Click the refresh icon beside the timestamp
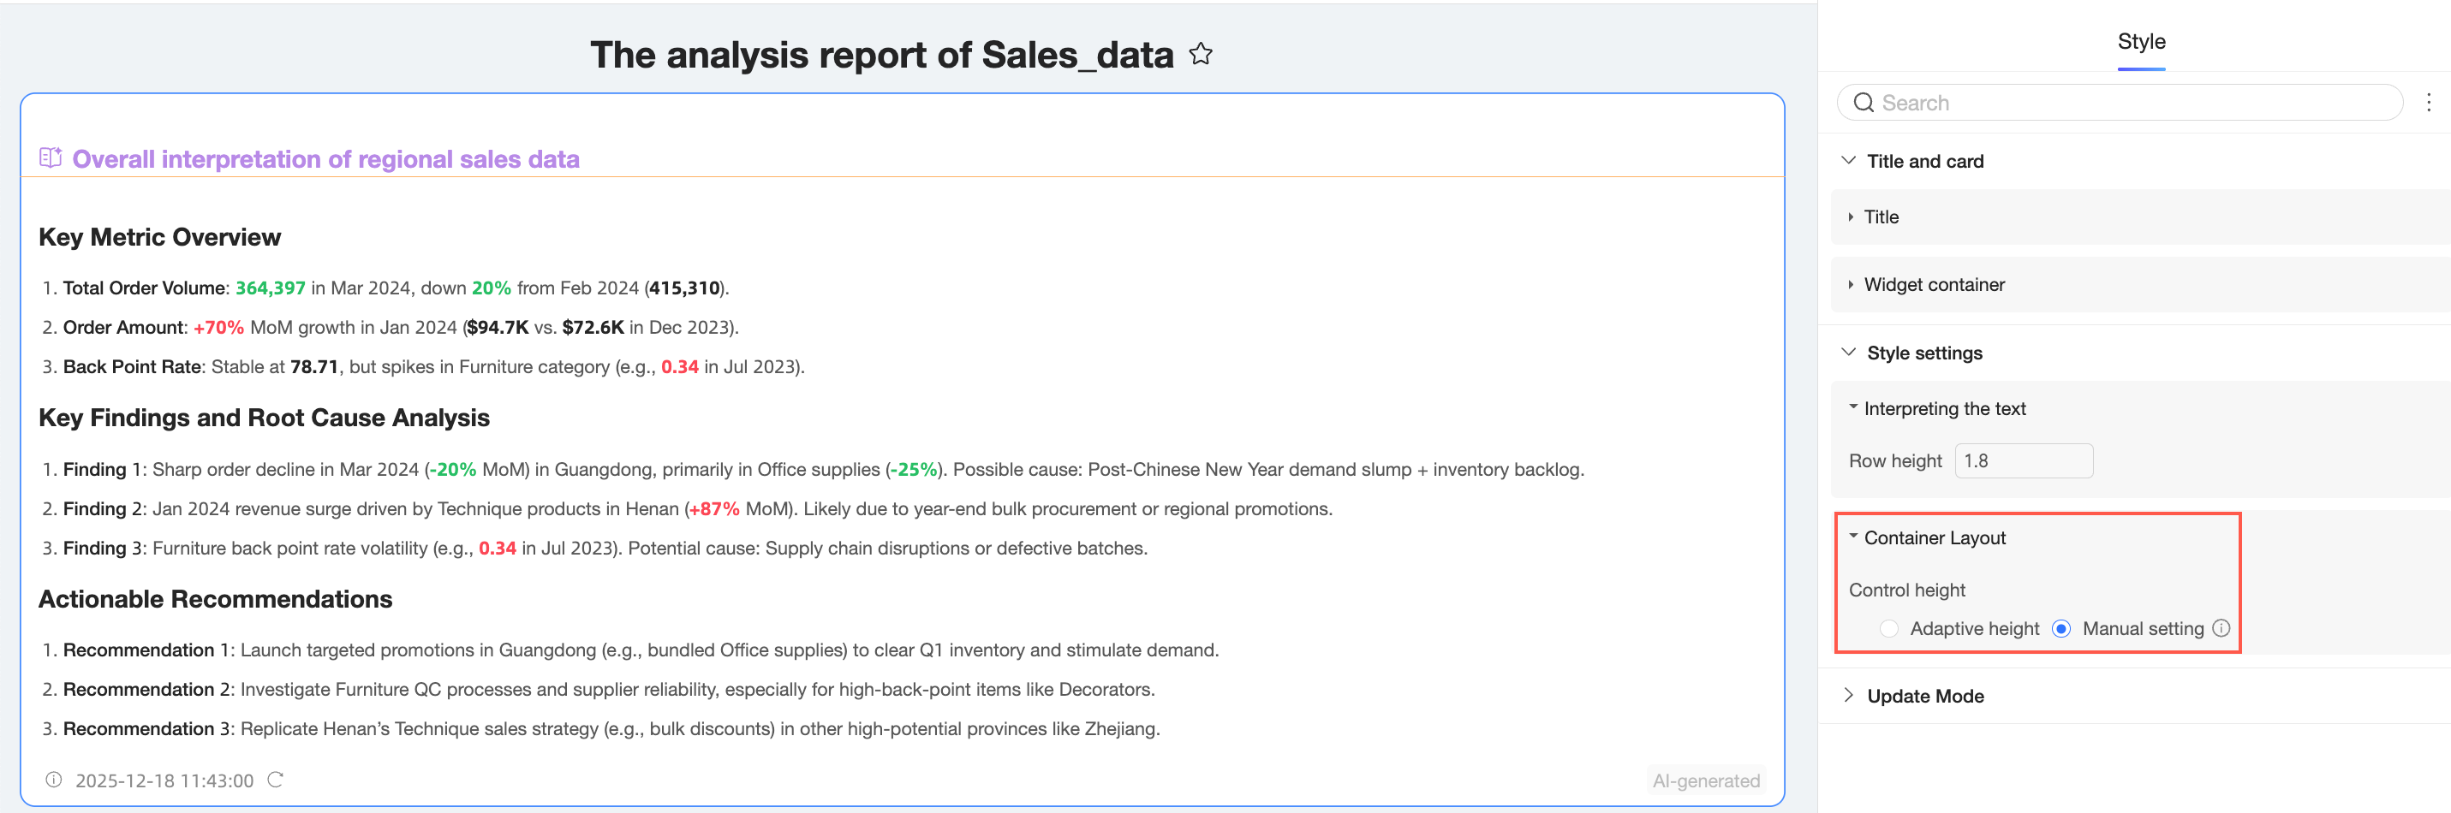The height and width of the screenshot is (813, 2451). pos(275,780)
